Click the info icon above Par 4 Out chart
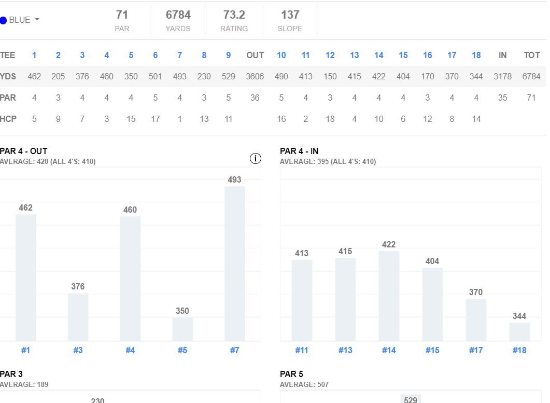Screen dimensions: 550x403 (256, 159)
